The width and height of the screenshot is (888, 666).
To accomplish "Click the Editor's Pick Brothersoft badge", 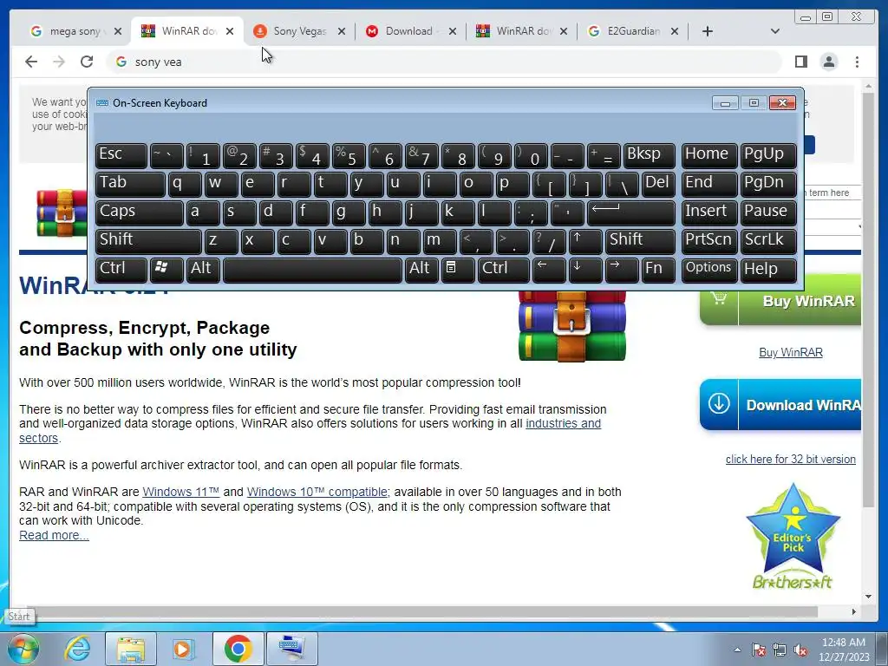I will tap(793, 537).
